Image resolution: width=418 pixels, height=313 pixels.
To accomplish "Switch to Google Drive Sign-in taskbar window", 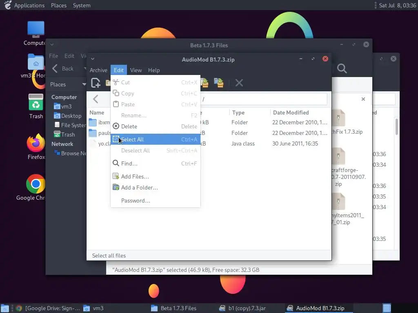I will click(x=48, y=308).
